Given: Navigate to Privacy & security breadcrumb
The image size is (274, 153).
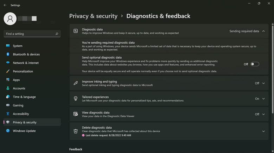Looking at the screenshot, I should click(x=93, y=16).
